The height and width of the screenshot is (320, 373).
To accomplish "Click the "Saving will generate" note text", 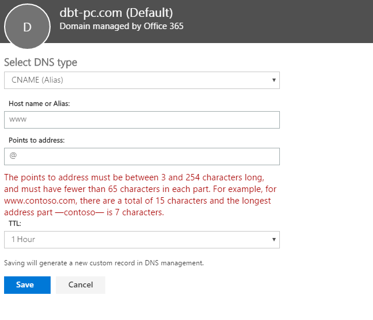I will click(104, 263).
